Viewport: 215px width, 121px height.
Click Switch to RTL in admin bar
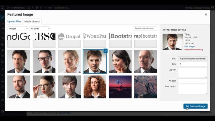tap(62, 8)
